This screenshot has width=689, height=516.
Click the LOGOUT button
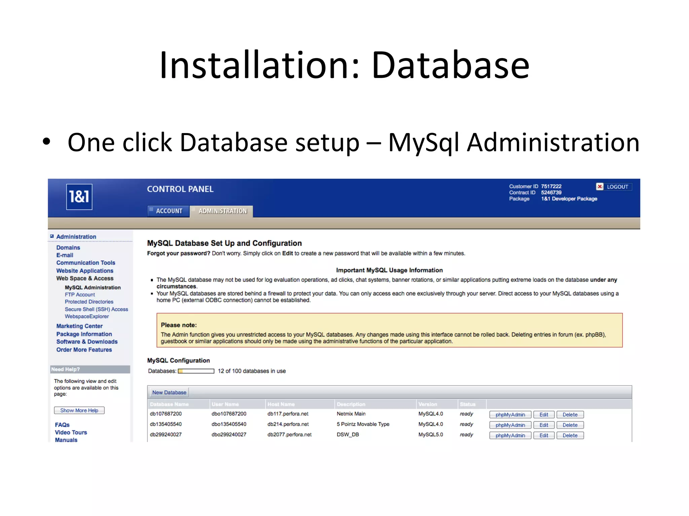pos(614,186)
